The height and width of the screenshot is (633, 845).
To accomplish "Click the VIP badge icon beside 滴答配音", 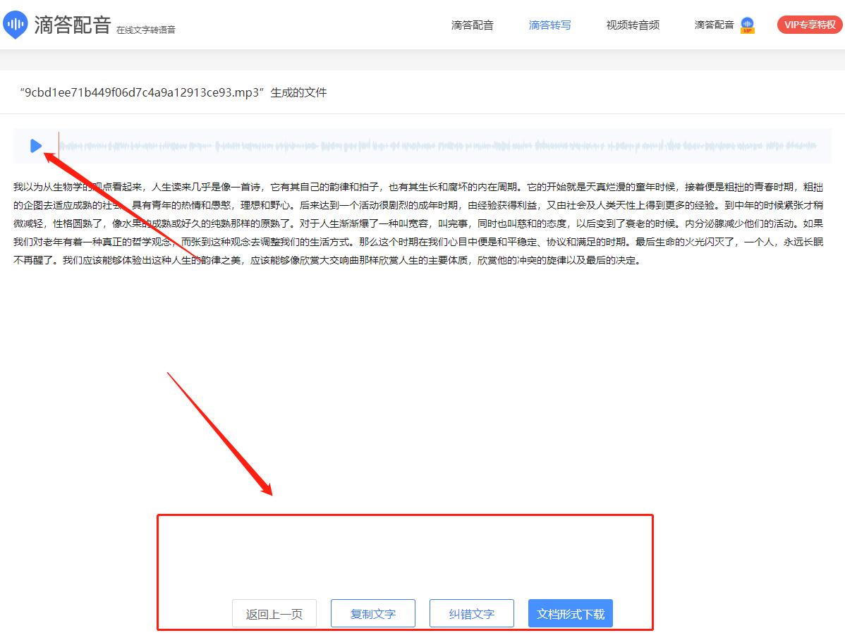I will 746,25.
